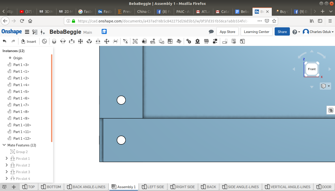Select the Slider mate tool
This screenshot has height=191, width=335.
point(72,41)
